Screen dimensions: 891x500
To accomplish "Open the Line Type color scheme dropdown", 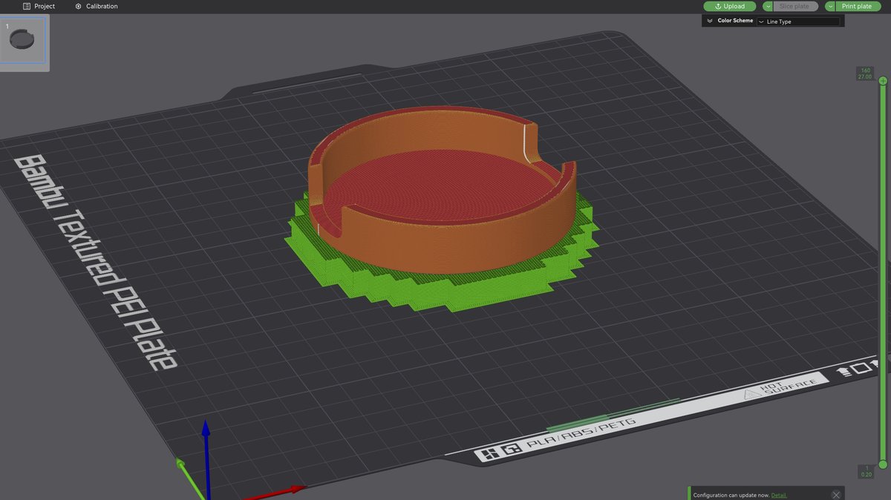I will (x=798, y=22).
